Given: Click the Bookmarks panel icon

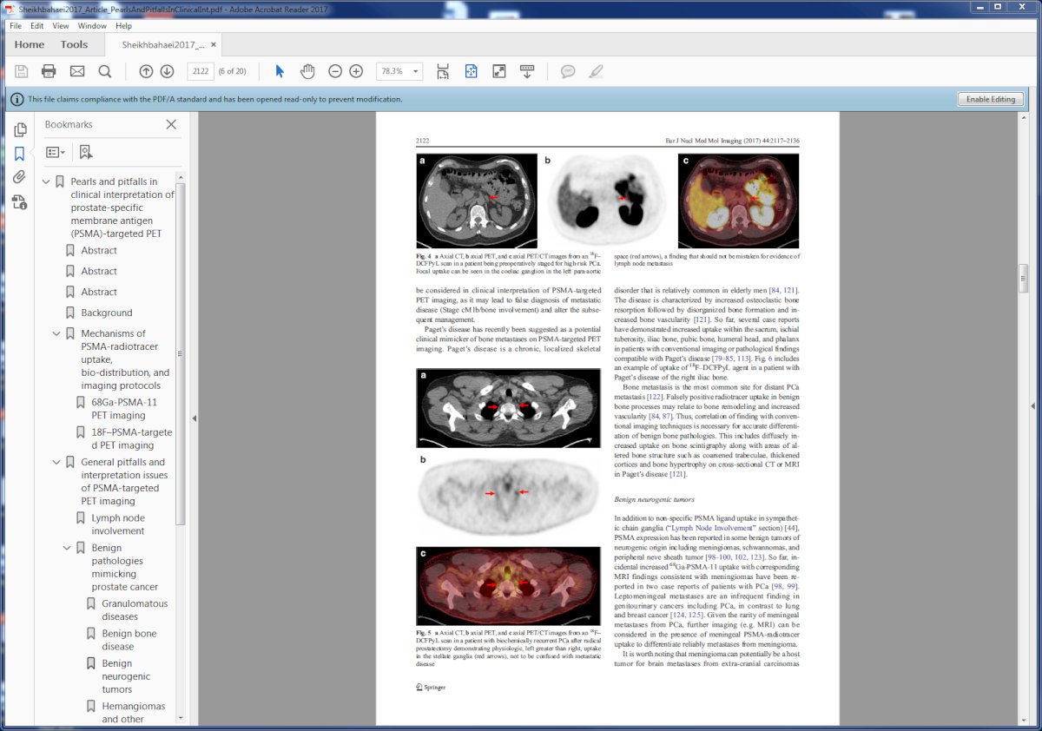Looking at the screenshot, I should (19, 154).
